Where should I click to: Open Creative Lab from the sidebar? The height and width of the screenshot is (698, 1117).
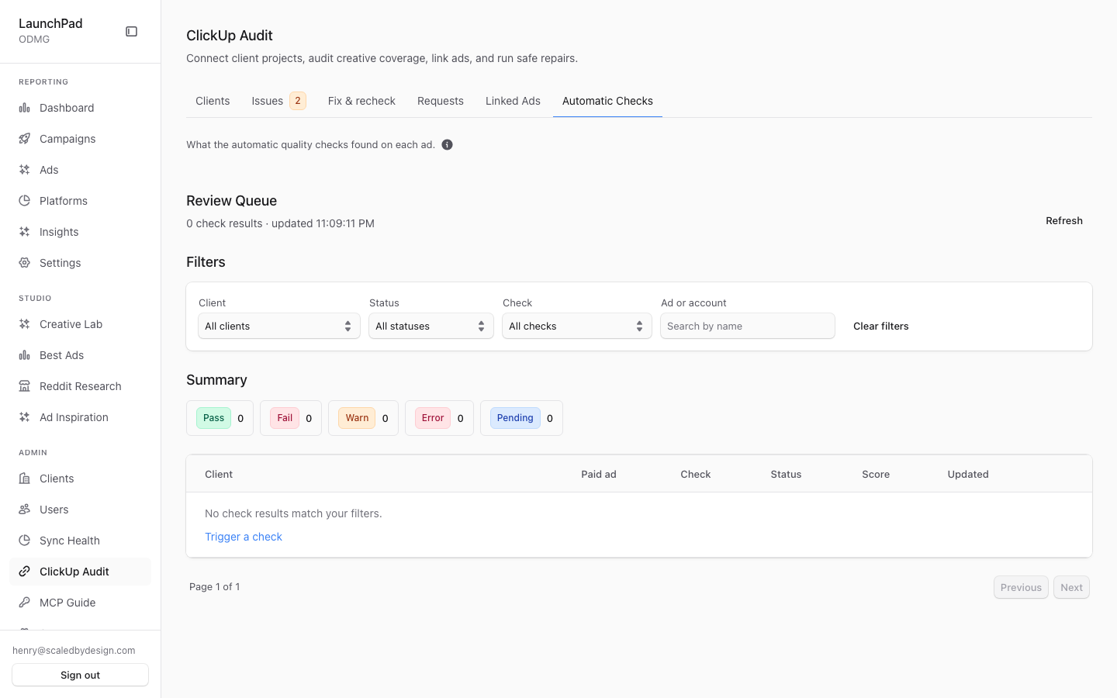81,324
